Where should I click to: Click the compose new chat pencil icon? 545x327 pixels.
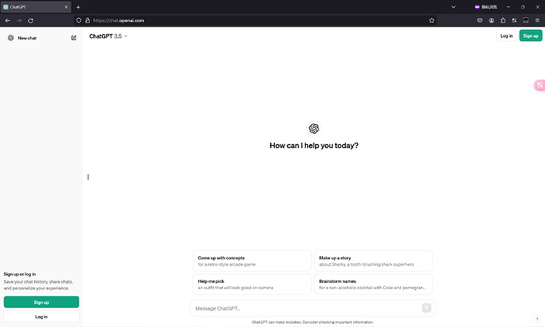pyautogui.click(x=73, y=38)
